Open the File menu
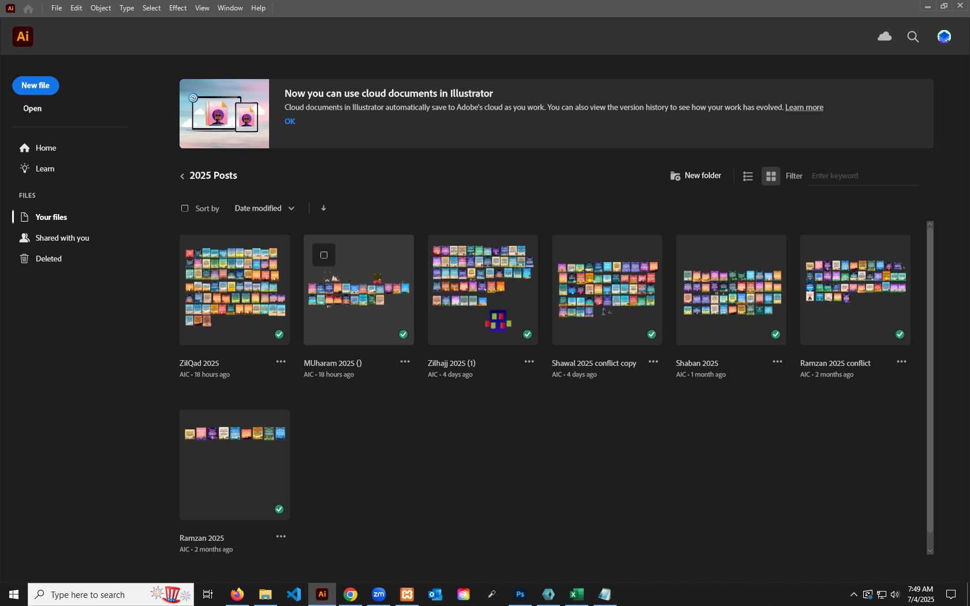The height and width of the screenshot is (606, 970). (57, 8)
